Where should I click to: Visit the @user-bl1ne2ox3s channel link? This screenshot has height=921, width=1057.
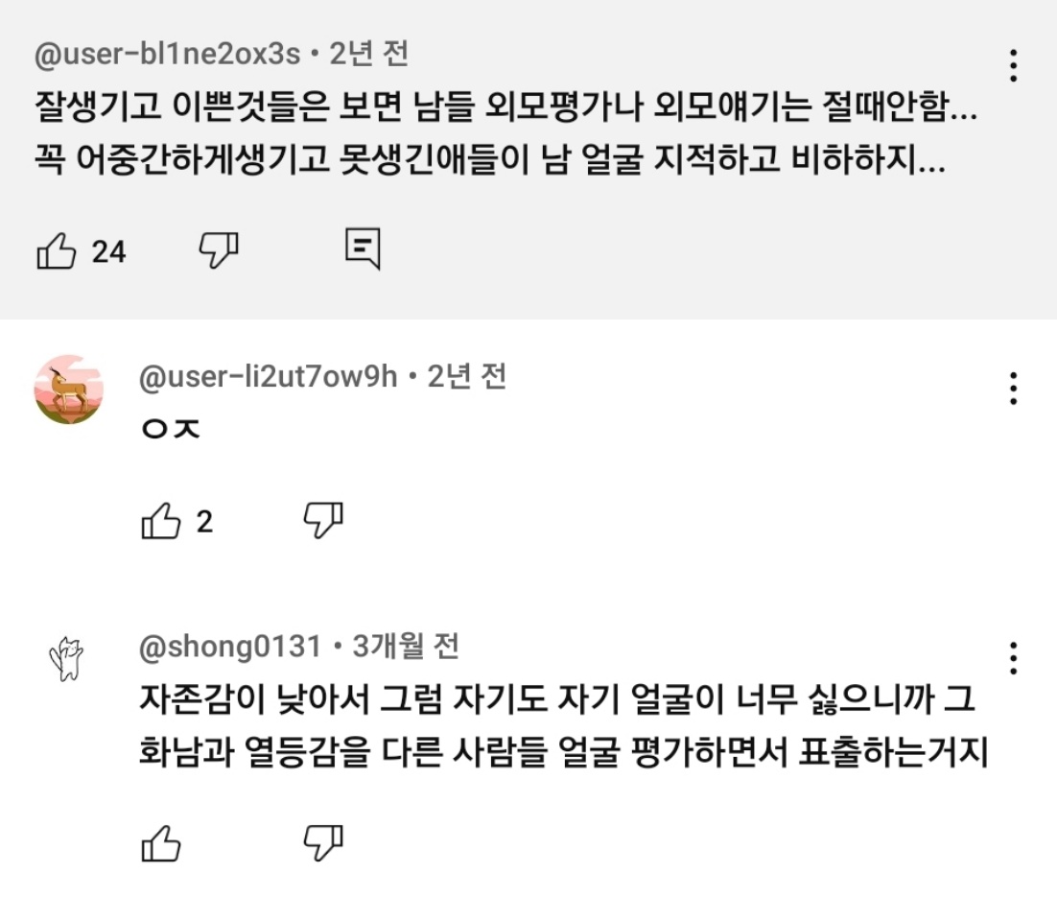pyautogui.click(x=167, y=55)
